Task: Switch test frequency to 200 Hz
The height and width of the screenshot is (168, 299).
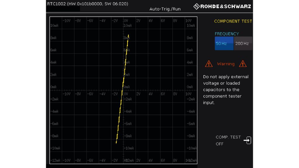Action: (x=243, y=43)
